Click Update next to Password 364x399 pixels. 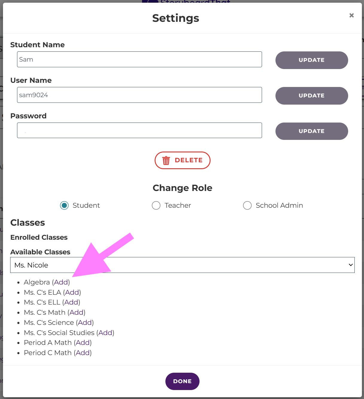point(311,131)
